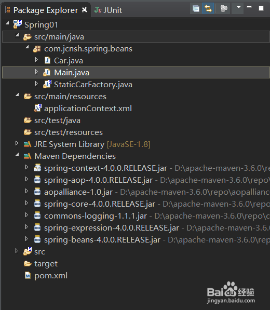This screenshot has height=310, width=270.
Task: Select the src/test/java label
Action: point(57,120)
